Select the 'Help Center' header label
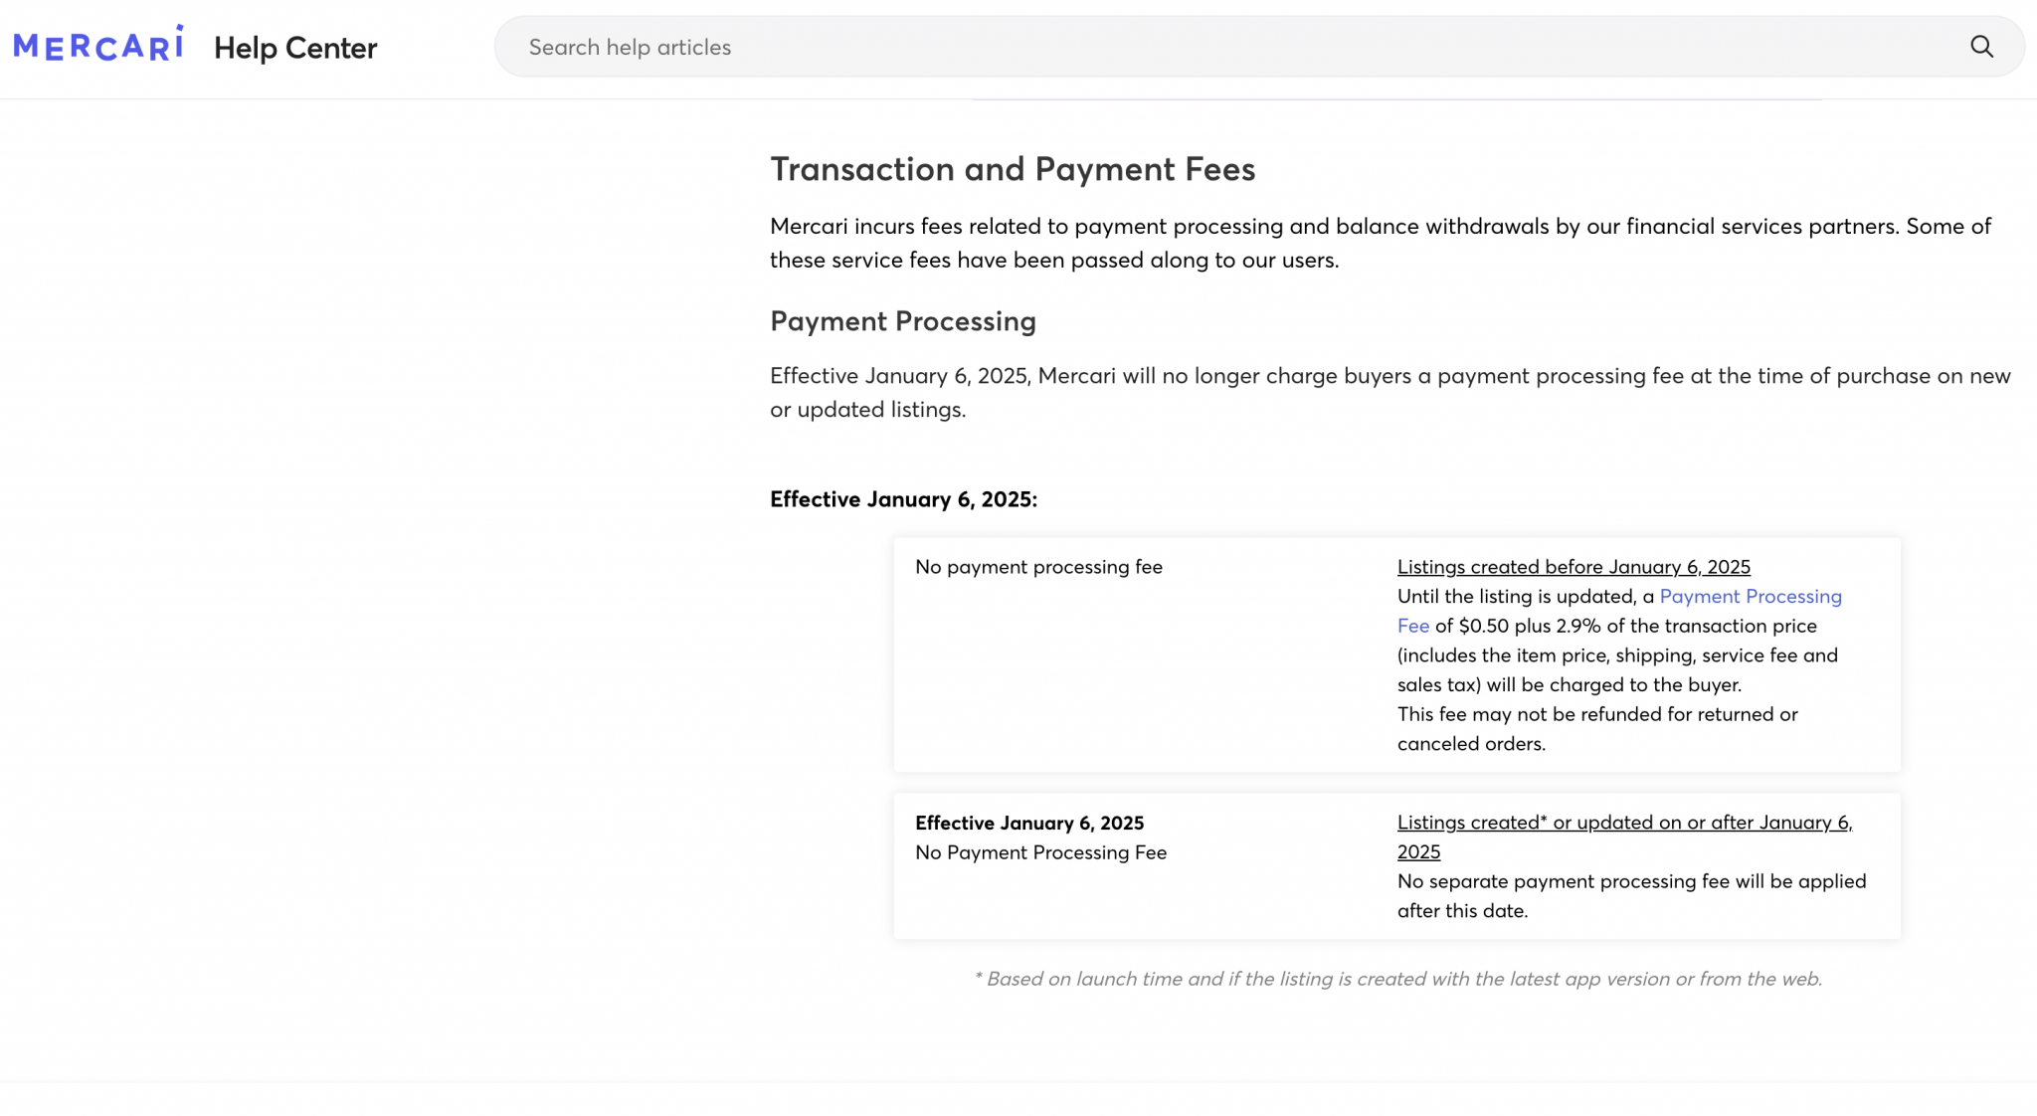Viewport: 2037px width, 1116px height. pos(295,47)
